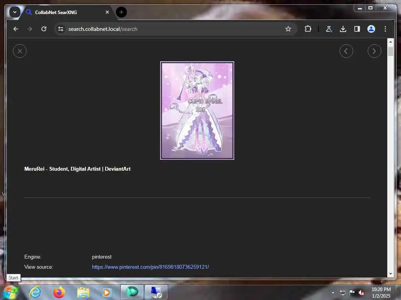Viewport: 401px width, 300px height.
Task: Open the Downloads tray
Action: point(343,29)
